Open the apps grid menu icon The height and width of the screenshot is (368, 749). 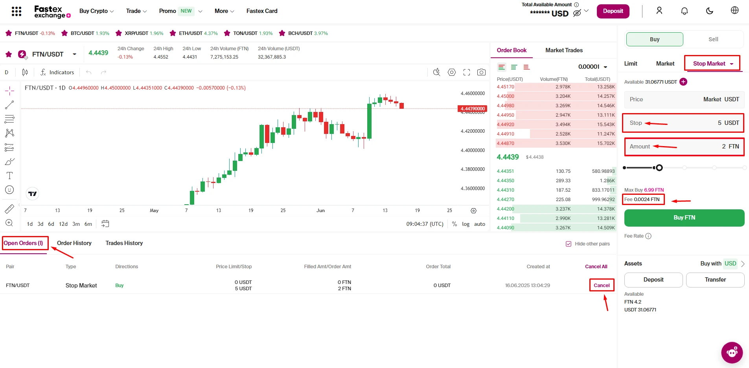click(x=17, y=11)
